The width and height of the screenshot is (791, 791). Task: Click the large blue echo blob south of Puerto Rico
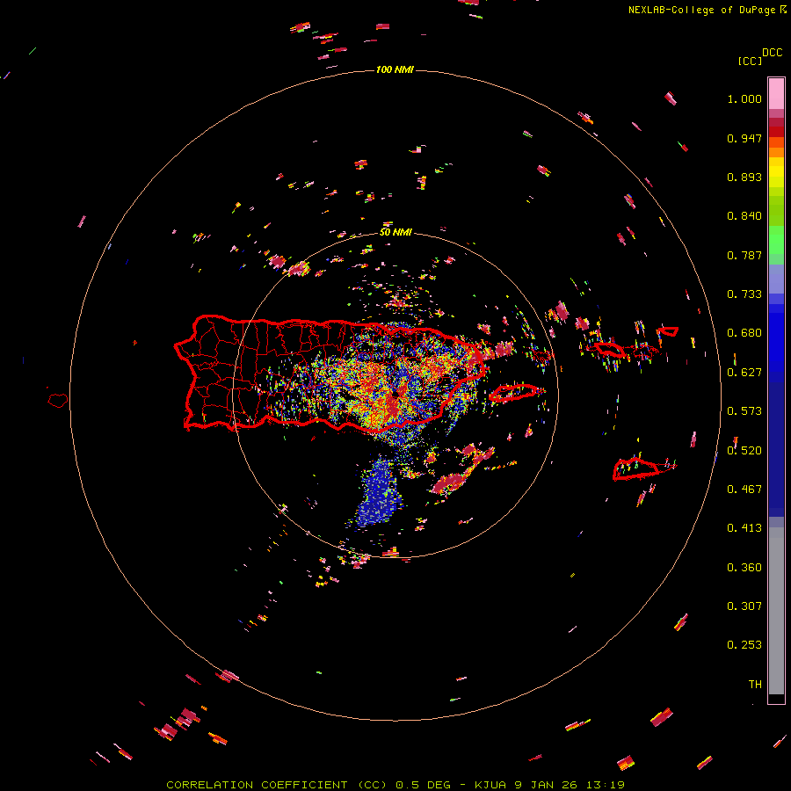tap(380, 492)
